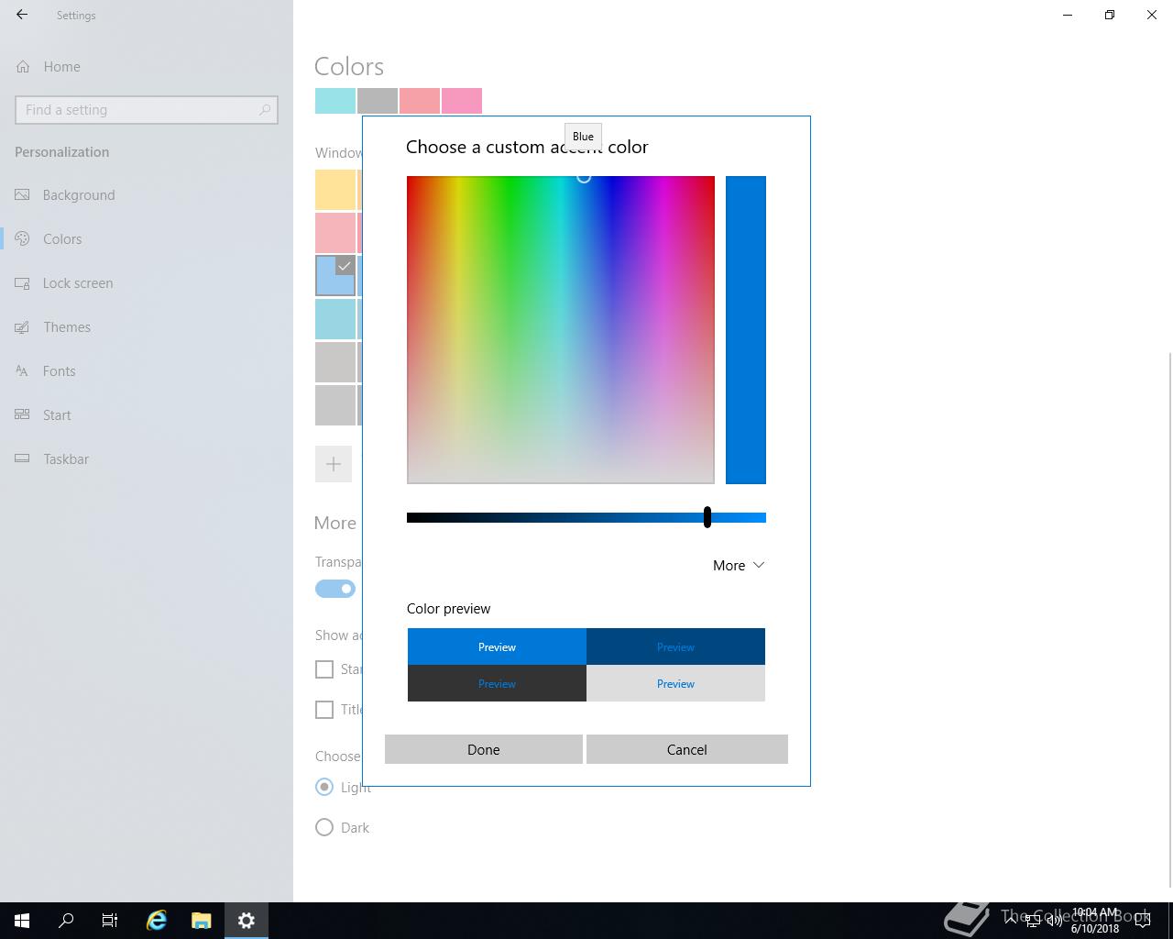The height and width of the screenshot is (939, 1173).
Task: Cancel the custom accent color dialog
Action: 687,749
